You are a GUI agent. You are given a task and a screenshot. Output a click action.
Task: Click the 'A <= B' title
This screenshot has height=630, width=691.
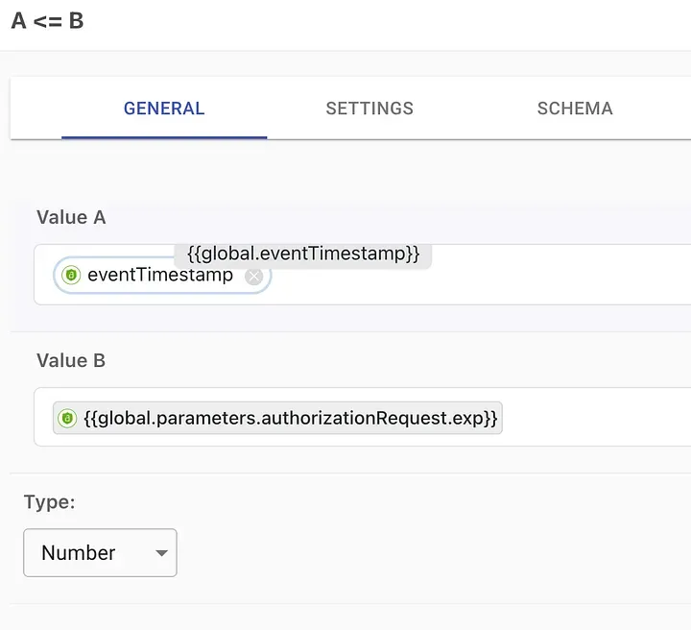click(x=48, y=21)
